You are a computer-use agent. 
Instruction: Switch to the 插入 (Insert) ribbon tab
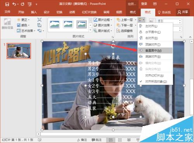point(34,12)
